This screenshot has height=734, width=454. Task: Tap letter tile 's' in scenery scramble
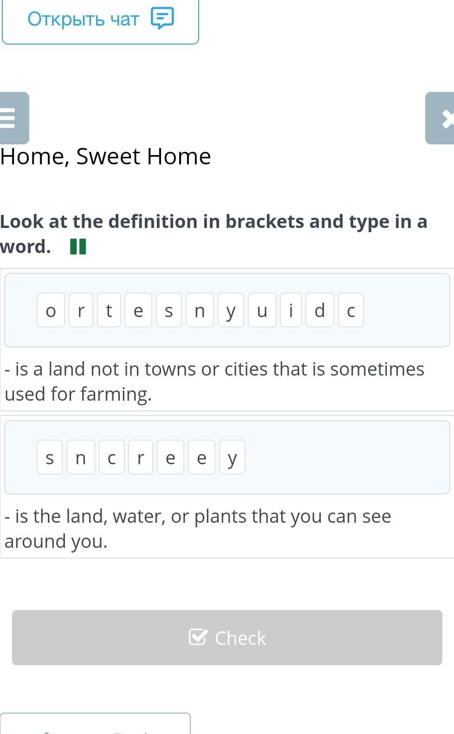coord(50,457)
